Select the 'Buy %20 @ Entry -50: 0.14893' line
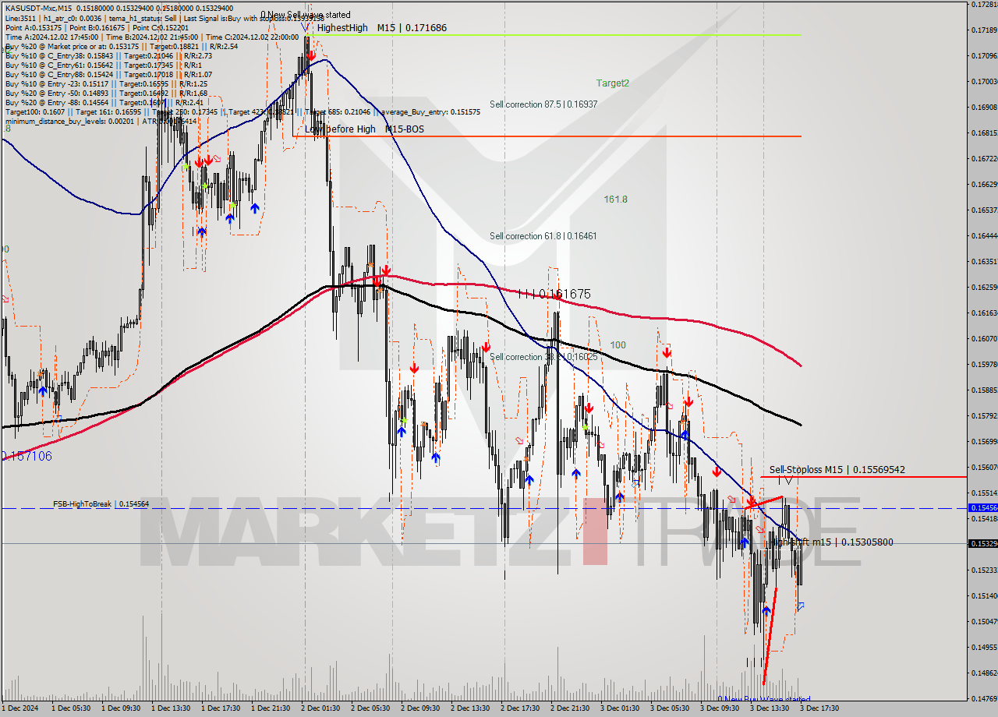 click(106, 93)
